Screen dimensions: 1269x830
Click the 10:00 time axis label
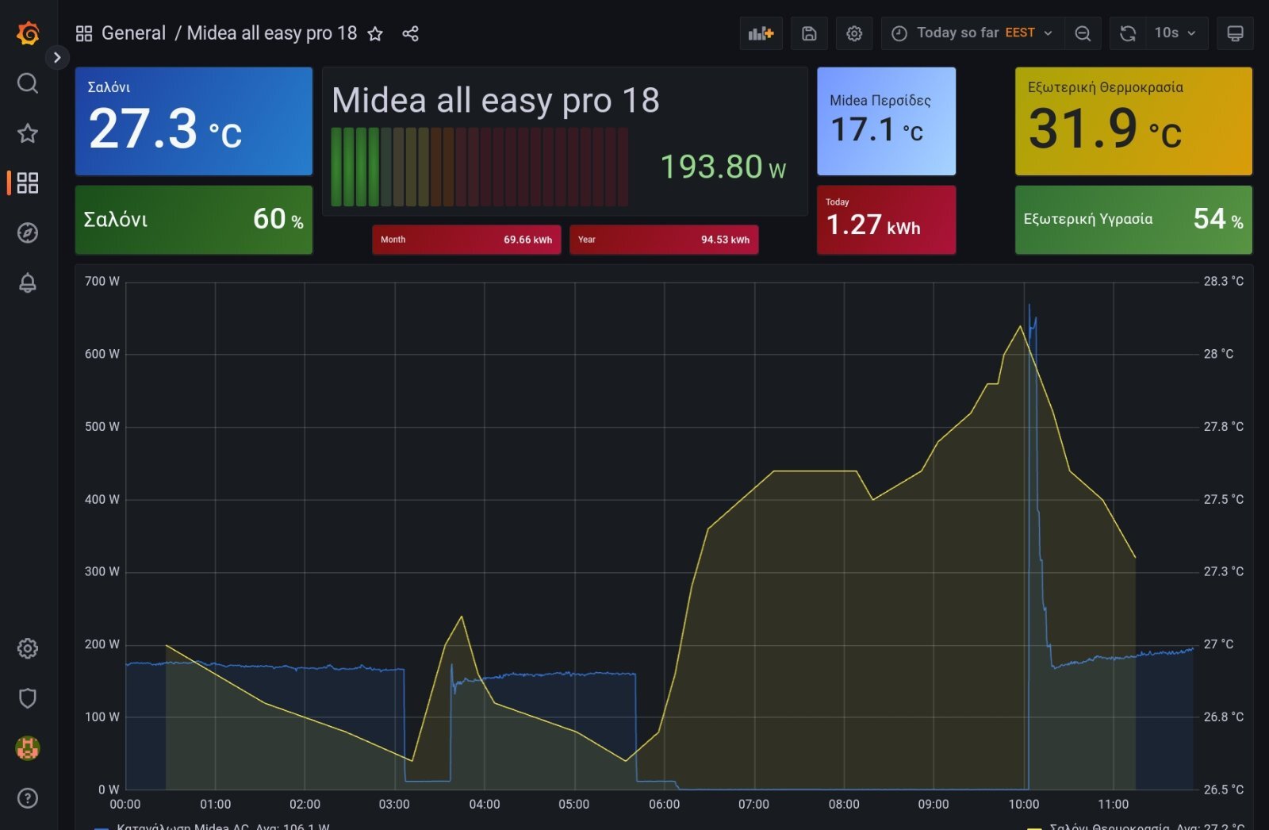tap(1023, 804)
